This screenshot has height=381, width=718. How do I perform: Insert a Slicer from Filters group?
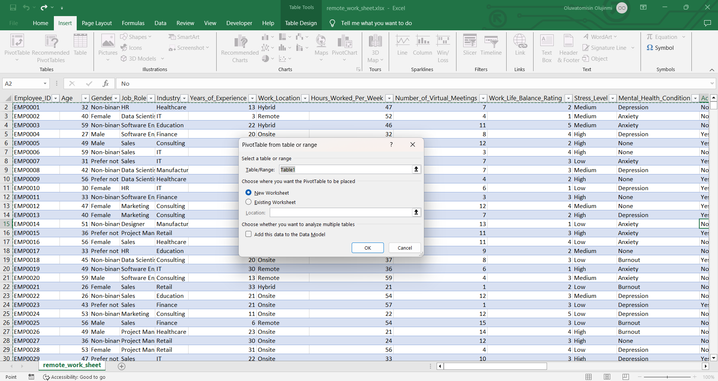click(470, 45)
